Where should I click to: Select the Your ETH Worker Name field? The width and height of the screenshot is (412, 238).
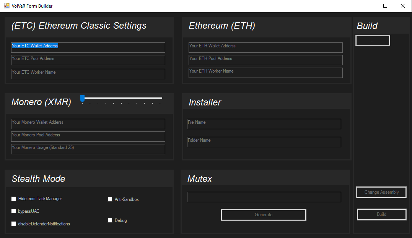coord(265,73)
